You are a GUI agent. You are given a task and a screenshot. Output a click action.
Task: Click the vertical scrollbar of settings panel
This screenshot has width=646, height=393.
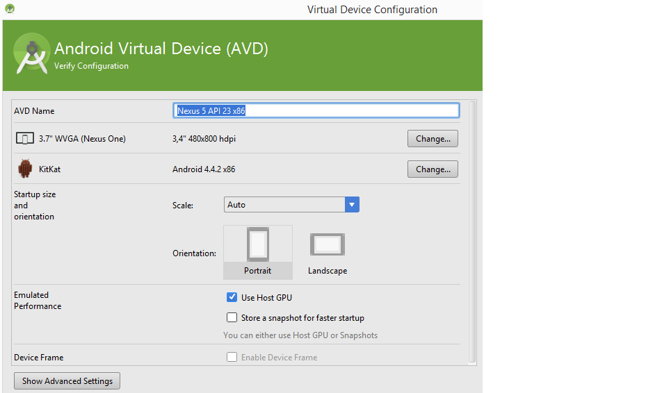click(x=472, y=232)
